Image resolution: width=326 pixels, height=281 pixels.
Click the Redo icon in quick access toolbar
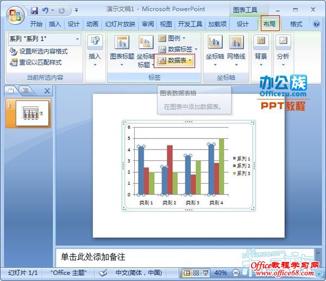[62, 10]
